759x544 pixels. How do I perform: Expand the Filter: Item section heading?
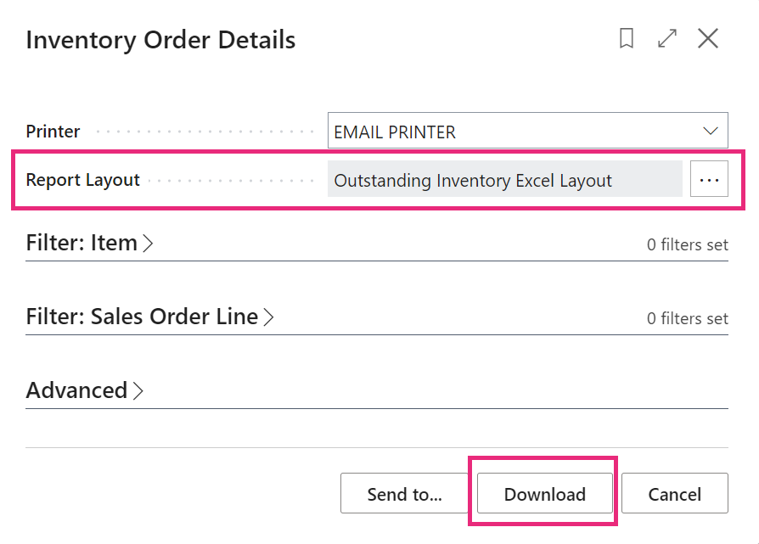point(82,244)
